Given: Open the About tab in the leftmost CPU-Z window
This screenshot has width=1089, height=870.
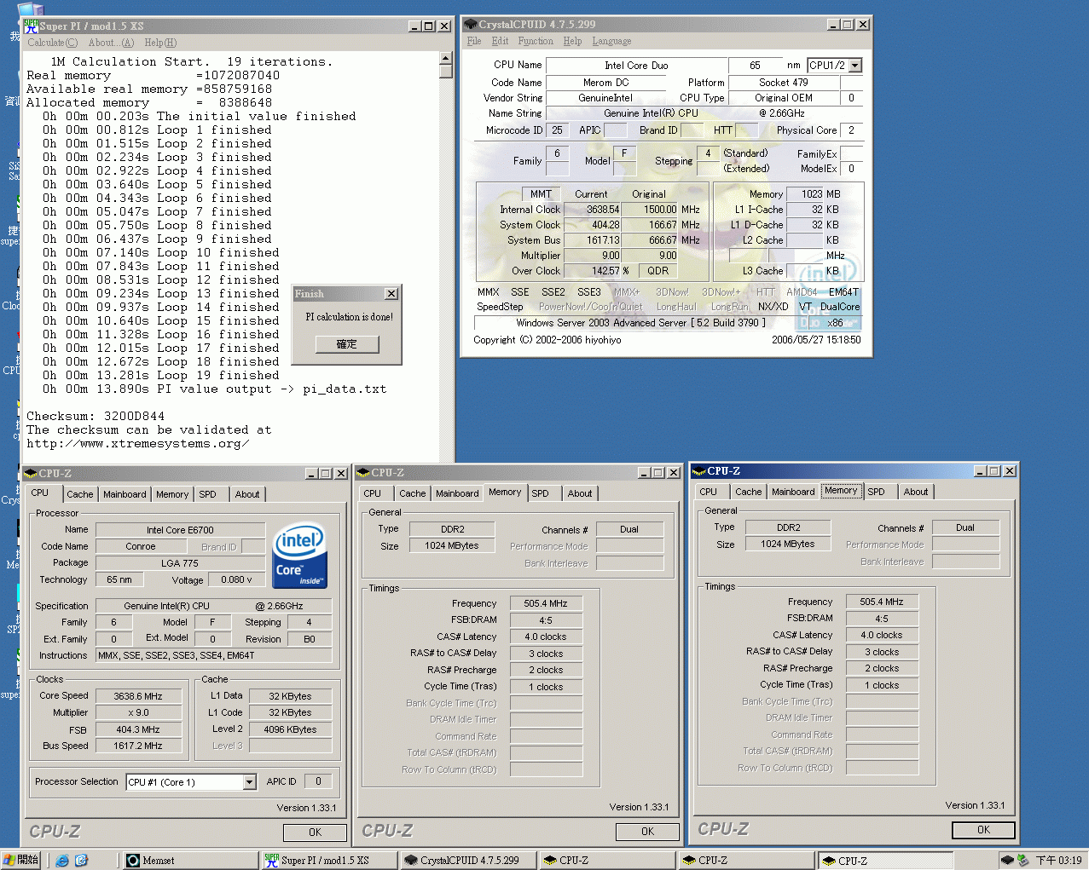Looking at the screenshot, I should click(x=247, y=494).
